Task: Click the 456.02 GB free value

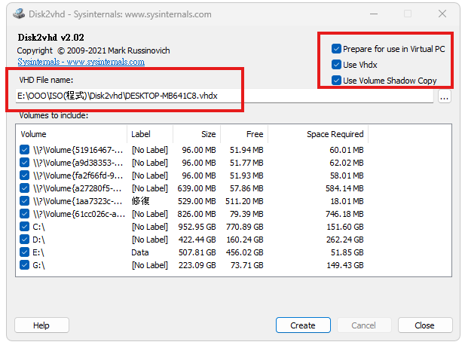Action: coord(244,252)
